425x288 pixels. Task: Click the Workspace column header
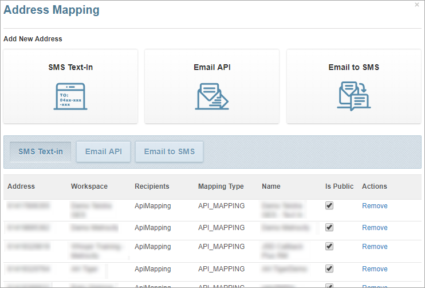89,186
